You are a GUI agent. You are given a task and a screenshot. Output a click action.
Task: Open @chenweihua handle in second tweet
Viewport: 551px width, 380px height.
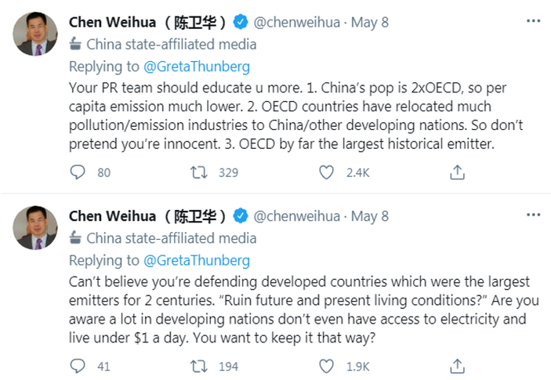[x=297, y=216]
